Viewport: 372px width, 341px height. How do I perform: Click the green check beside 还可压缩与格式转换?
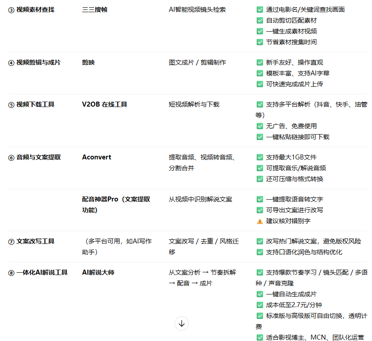[x=260, y=179]
